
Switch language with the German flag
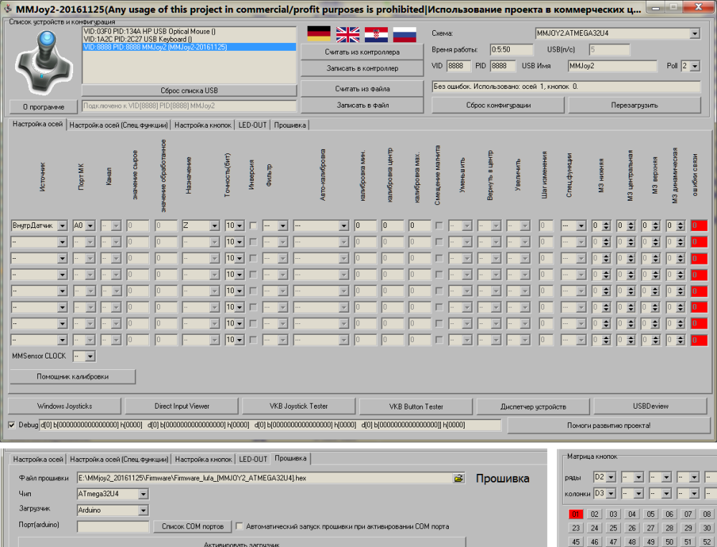click(x=318, y=34)
